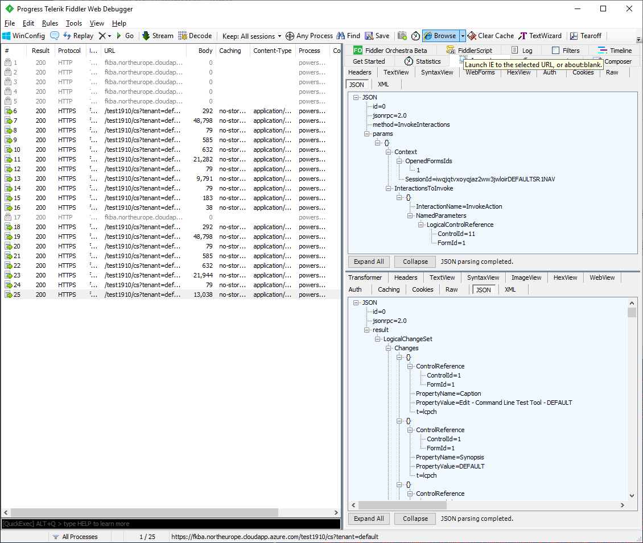Switch to response Transformer tab
Viewport: 643px width, 543px height.
point(365,277)
